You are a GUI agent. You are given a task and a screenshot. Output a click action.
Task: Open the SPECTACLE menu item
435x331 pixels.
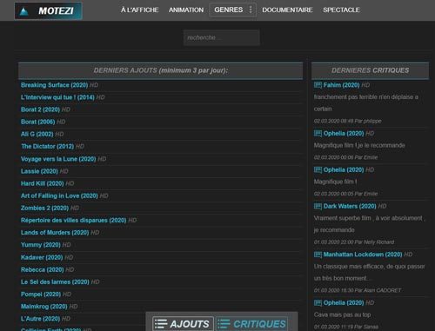(x=341, y=10)
